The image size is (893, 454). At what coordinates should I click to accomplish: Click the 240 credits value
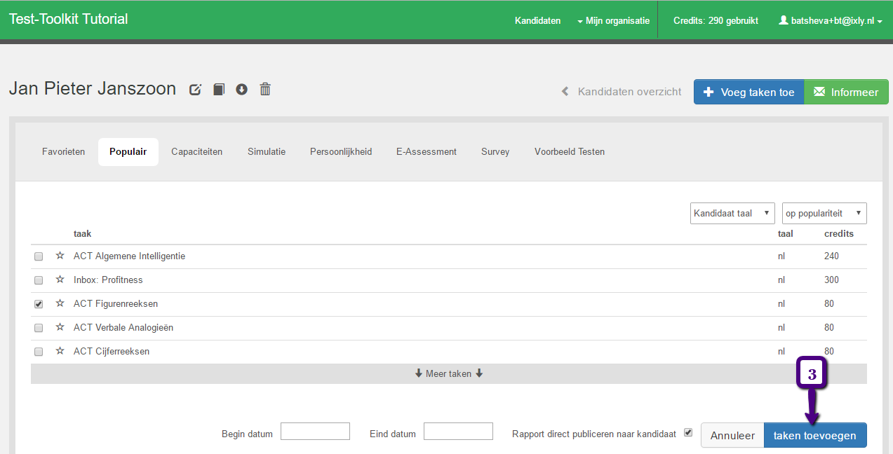(x=832, y=256)
